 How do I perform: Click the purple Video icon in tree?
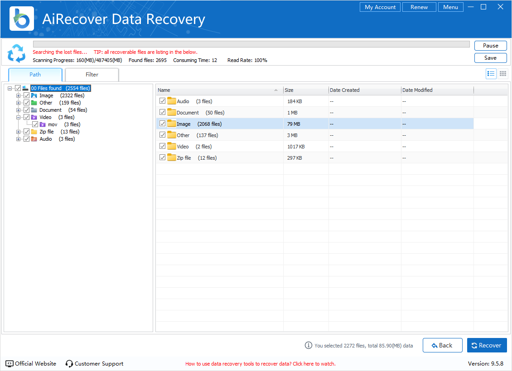pos(34,117)
